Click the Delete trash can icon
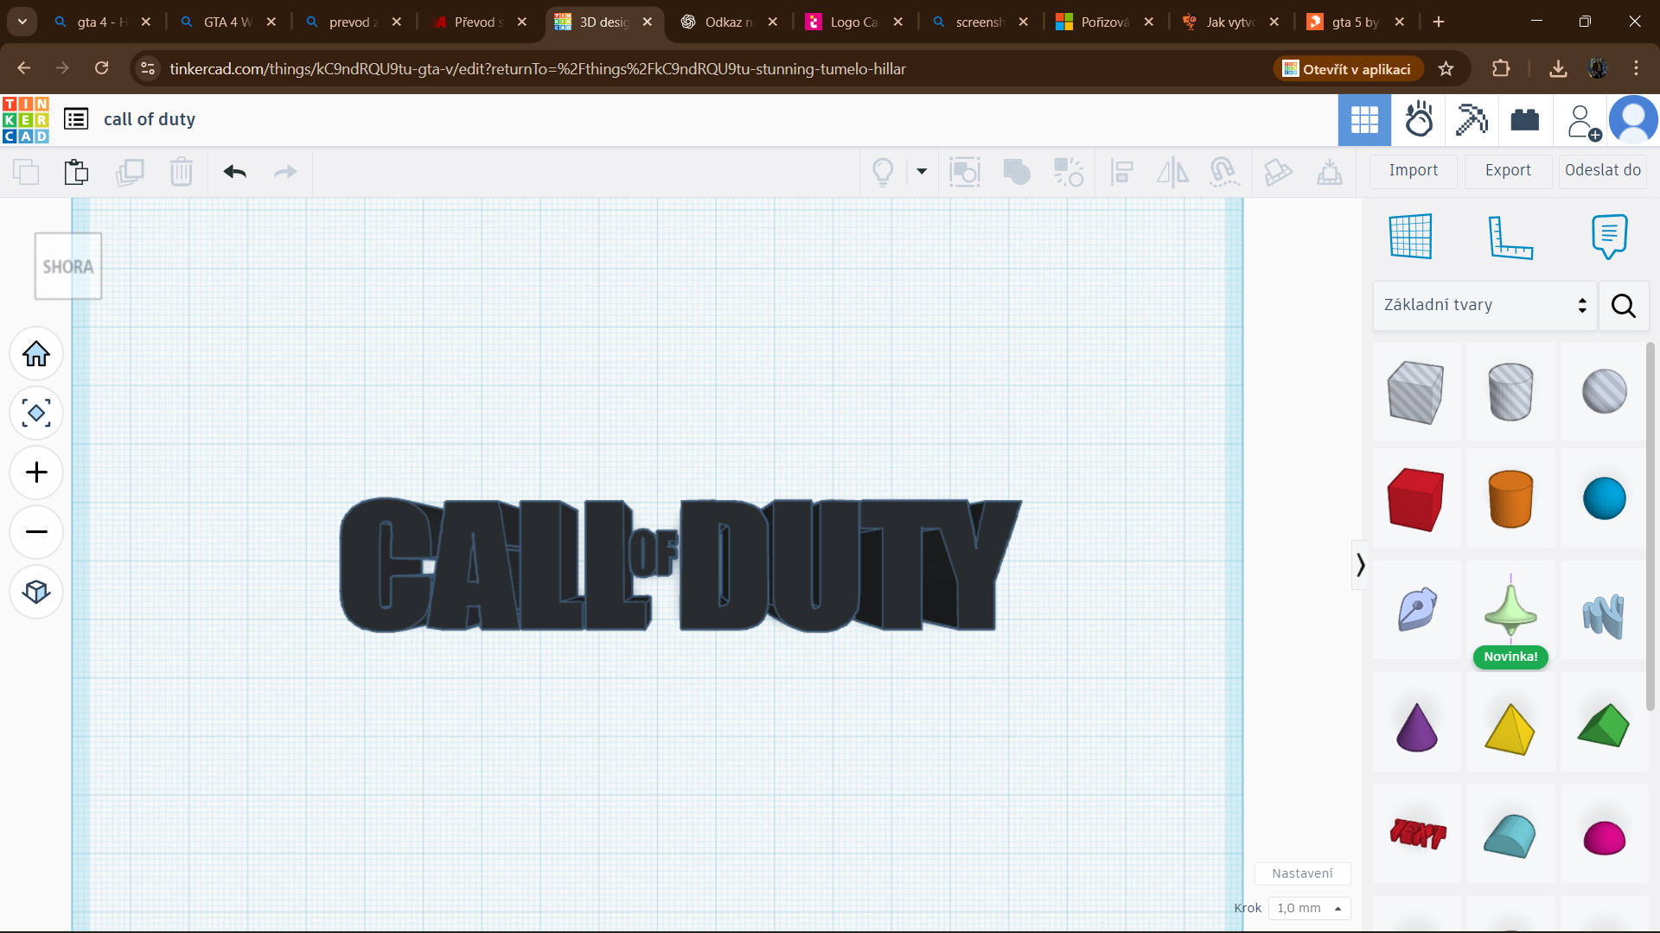The width and height of the screenshot is (1660, 933). click(x=182, y=172)
